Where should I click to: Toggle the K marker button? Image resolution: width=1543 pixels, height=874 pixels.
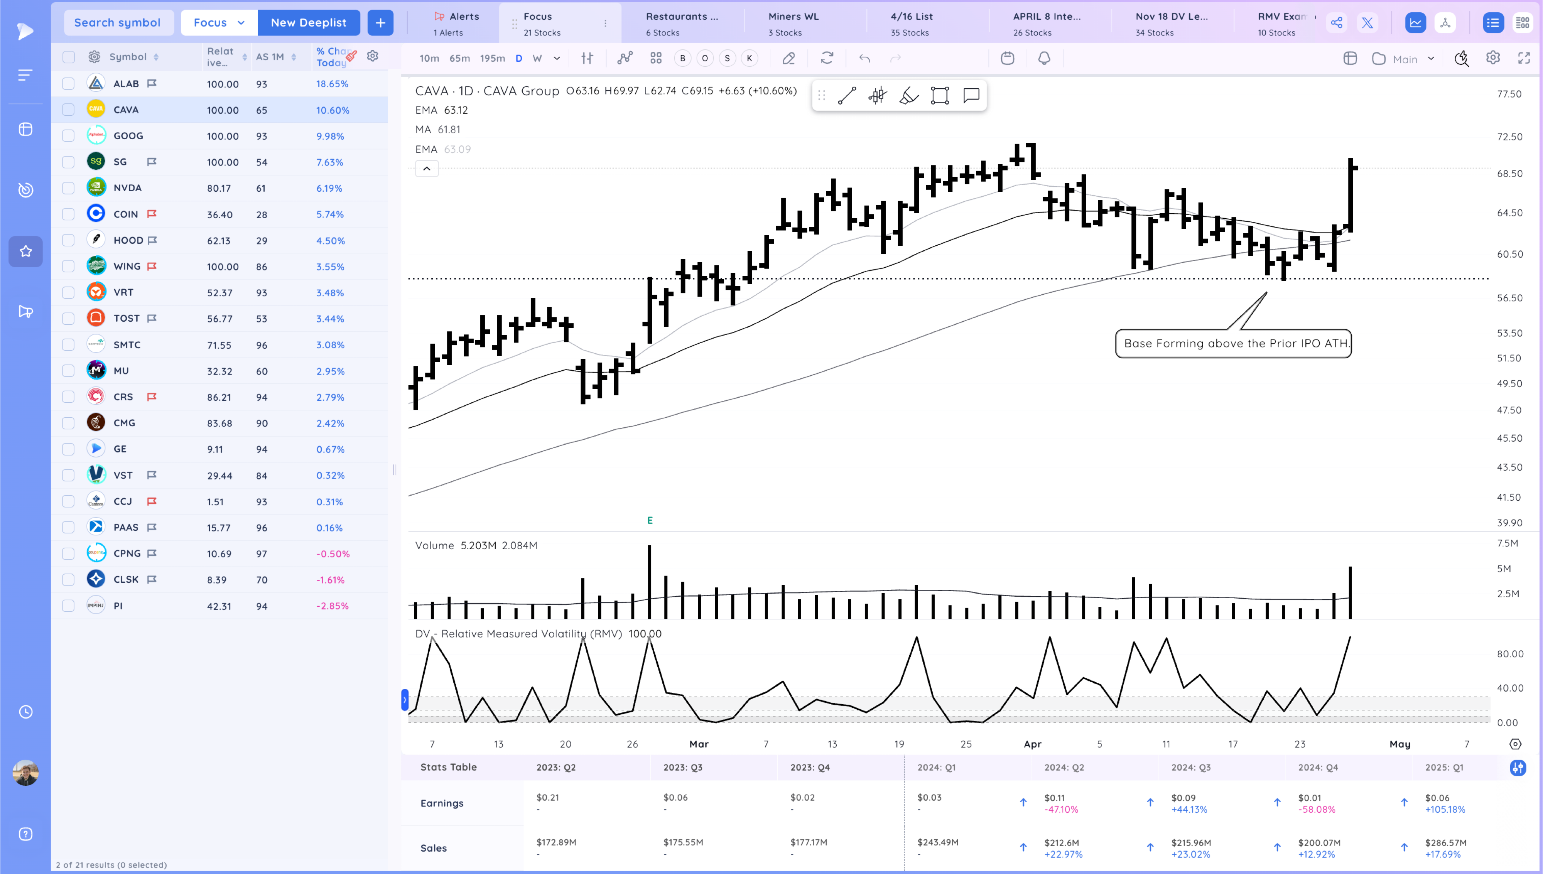[x=749, y=58]
